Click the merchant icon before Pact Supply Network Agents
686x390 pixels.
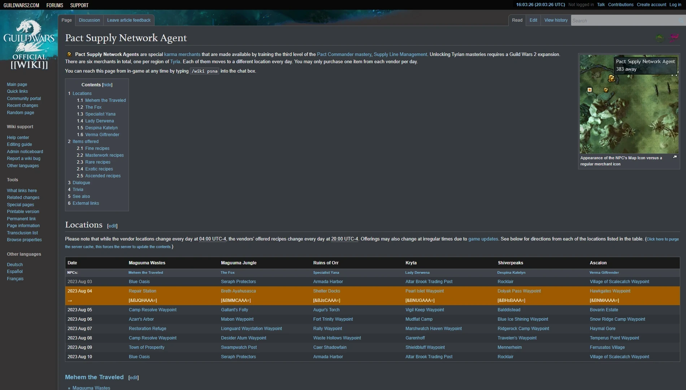click(x=69, y=55)
